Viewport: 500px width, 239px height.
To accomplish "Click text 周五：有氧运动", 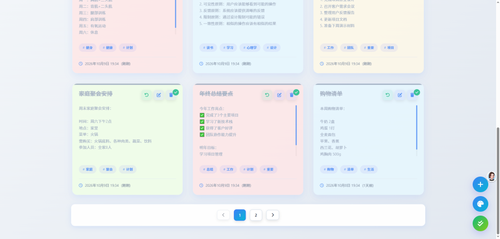I will (x=92, y=26).
